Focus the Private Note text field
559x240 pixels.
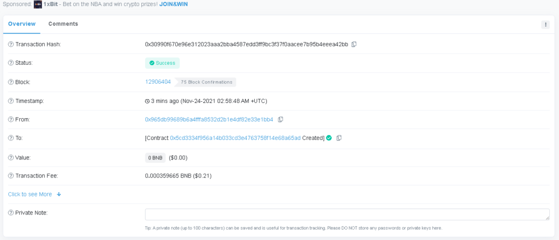pos(347,214)
